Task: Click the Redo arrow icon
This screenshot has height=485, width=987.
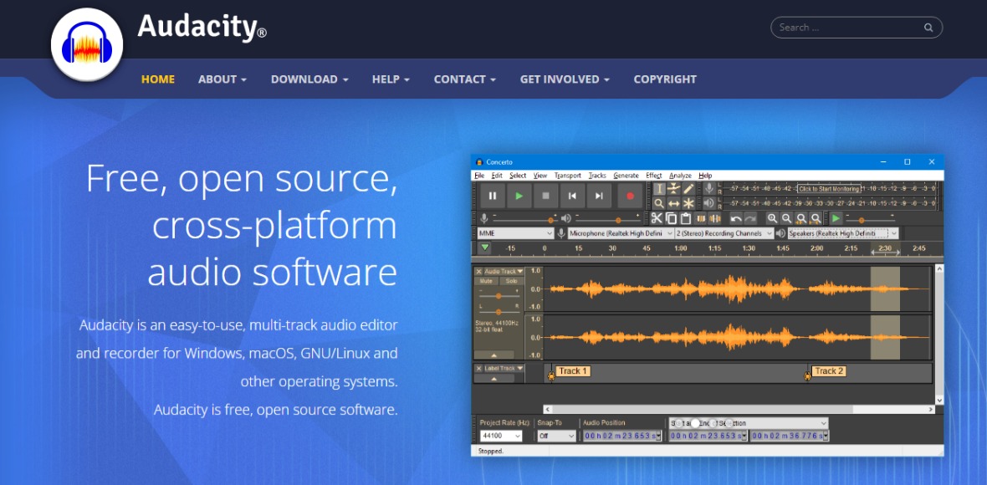Action: pos(750,218)
